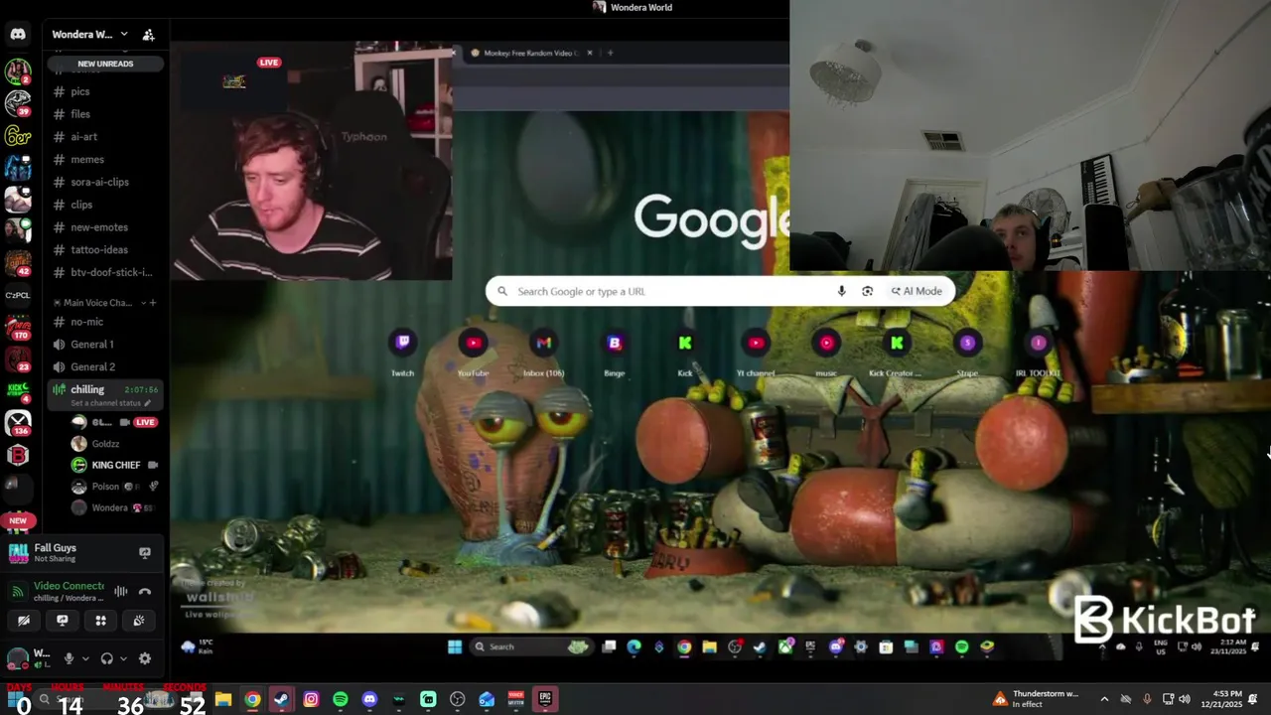The width and height of the screenshot is (1271, 715).
Task: Open the tattoo-ideas channel
Action: coord(98,250)
